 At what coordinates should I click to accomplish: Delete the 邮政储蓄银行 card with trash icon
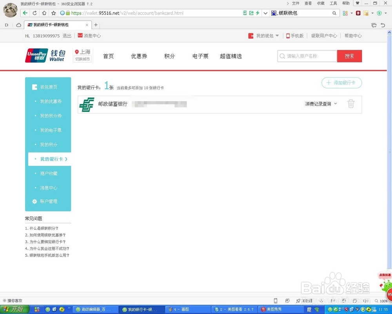click(351, 103)
